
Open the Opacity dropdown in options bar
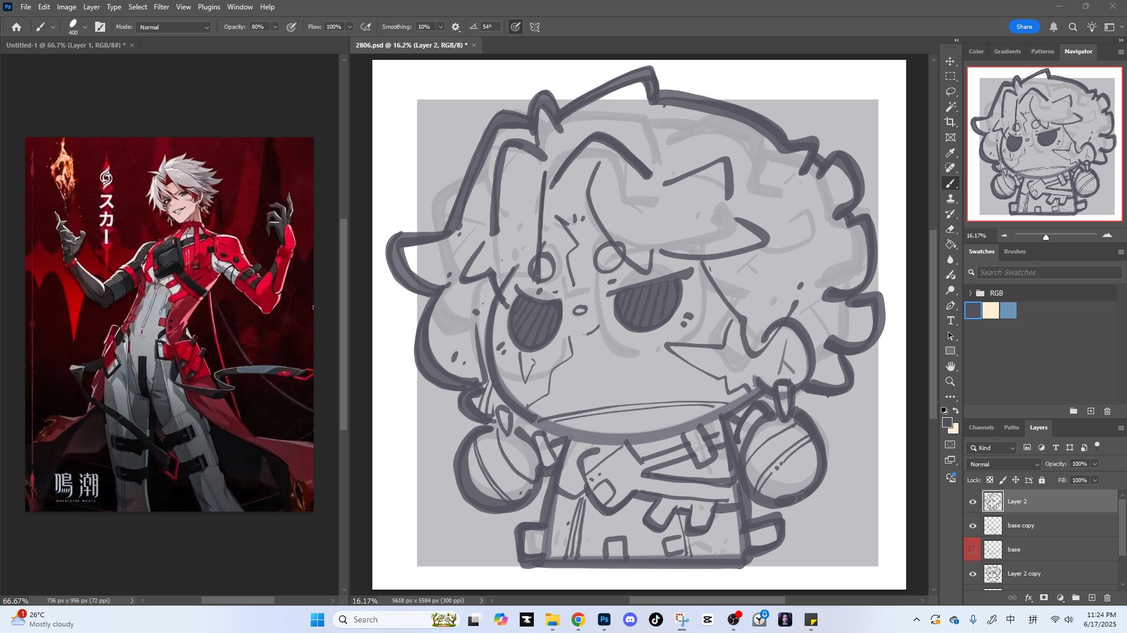[274, 27]
